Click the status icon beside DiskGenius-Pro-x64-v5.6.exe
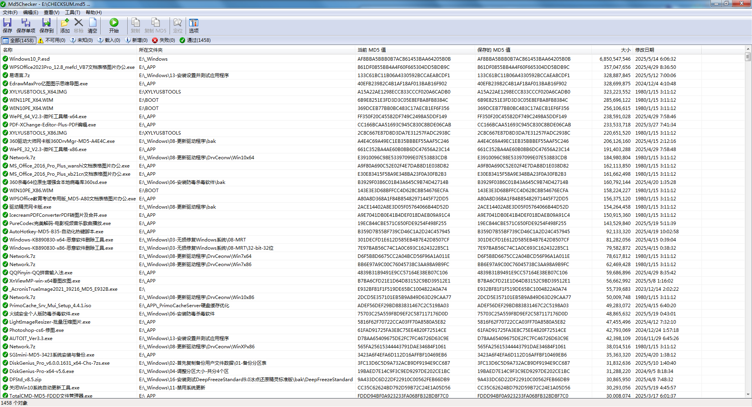The width and height of the screenshot is (752, 407). click(x=5, y=371)
